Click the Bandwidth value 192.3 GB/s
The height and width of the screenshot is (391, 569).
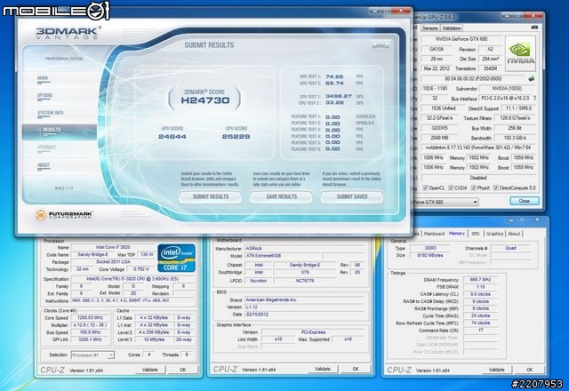515,138
